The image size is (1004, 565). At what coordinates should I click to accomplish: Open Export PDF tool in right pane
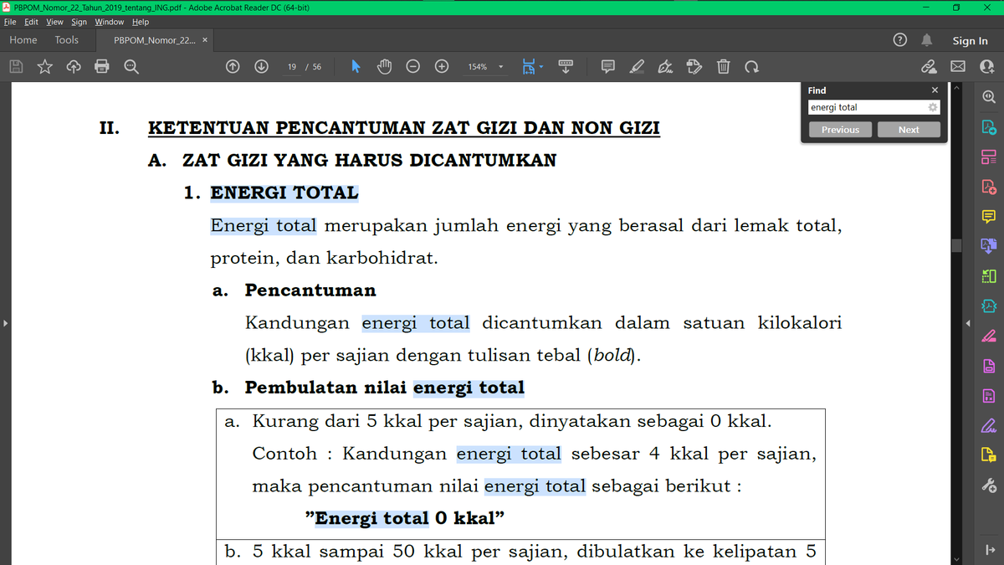pyautogui.click(x=989, y=127)
